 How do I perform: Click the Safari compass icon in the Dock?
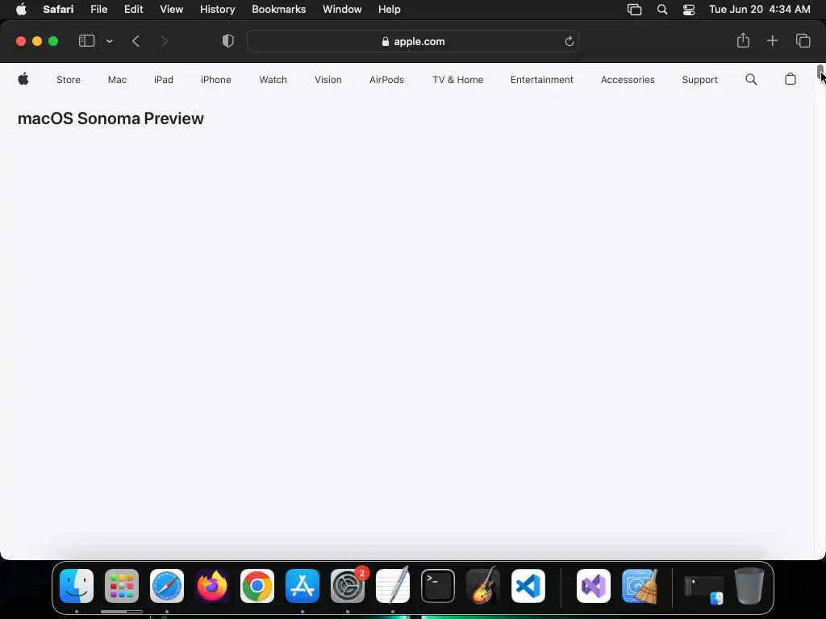[167, 586]
